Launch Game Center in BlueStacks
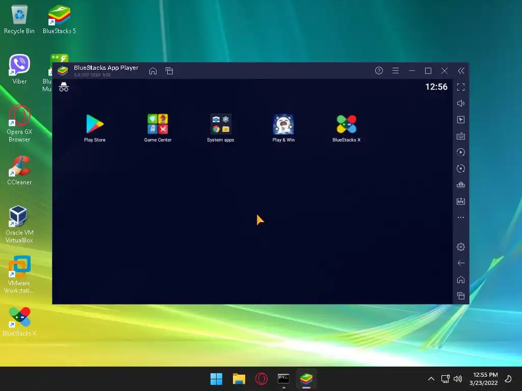 click(x=158, y=128)
